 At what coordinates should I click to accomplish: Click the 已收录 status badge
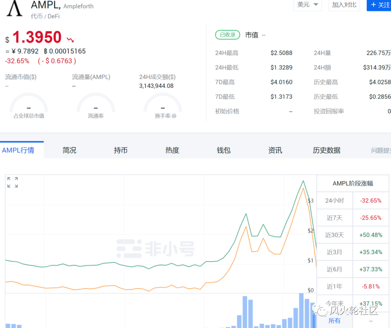coord(227,35)
